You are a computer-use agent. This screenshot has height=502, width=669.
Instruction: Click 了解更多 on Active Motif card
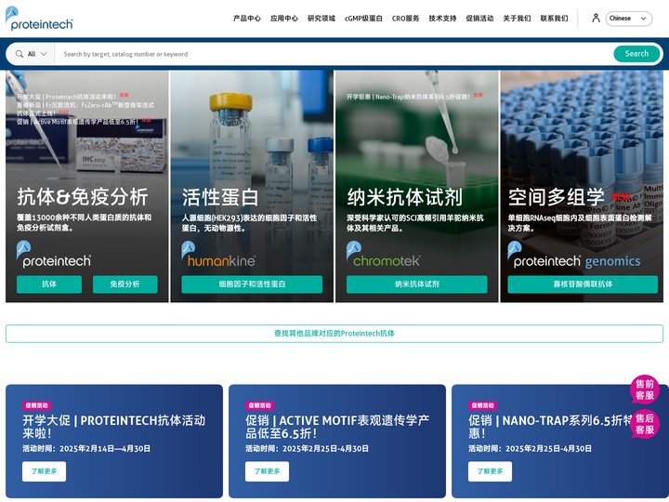pos(267,471)
